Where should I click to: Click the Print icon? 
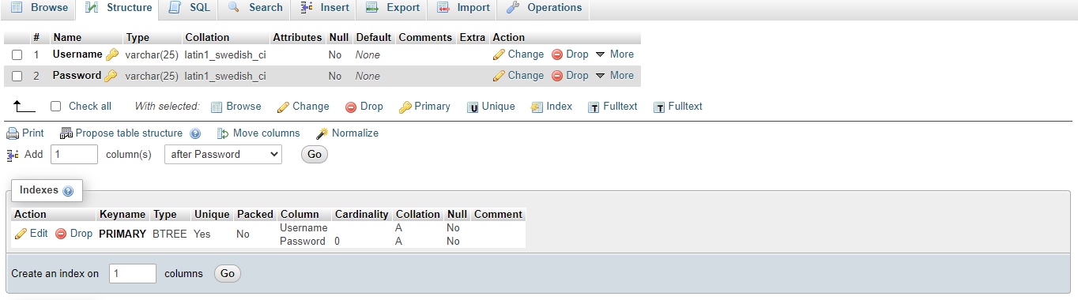point(13,133)
